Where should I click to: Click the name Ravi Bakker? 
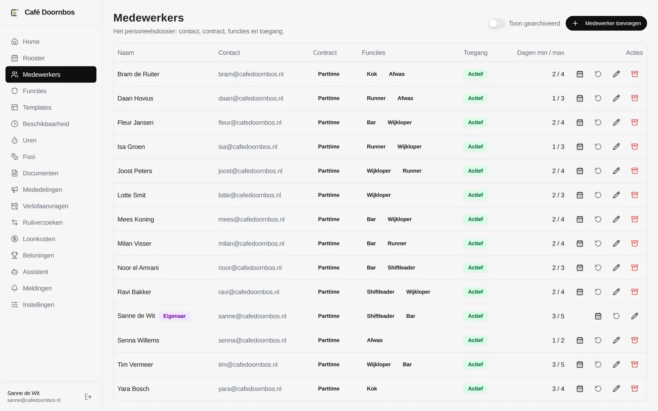click(134, 292)
